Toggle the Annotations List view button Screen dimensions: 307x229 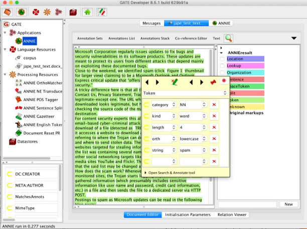point(121,38)
